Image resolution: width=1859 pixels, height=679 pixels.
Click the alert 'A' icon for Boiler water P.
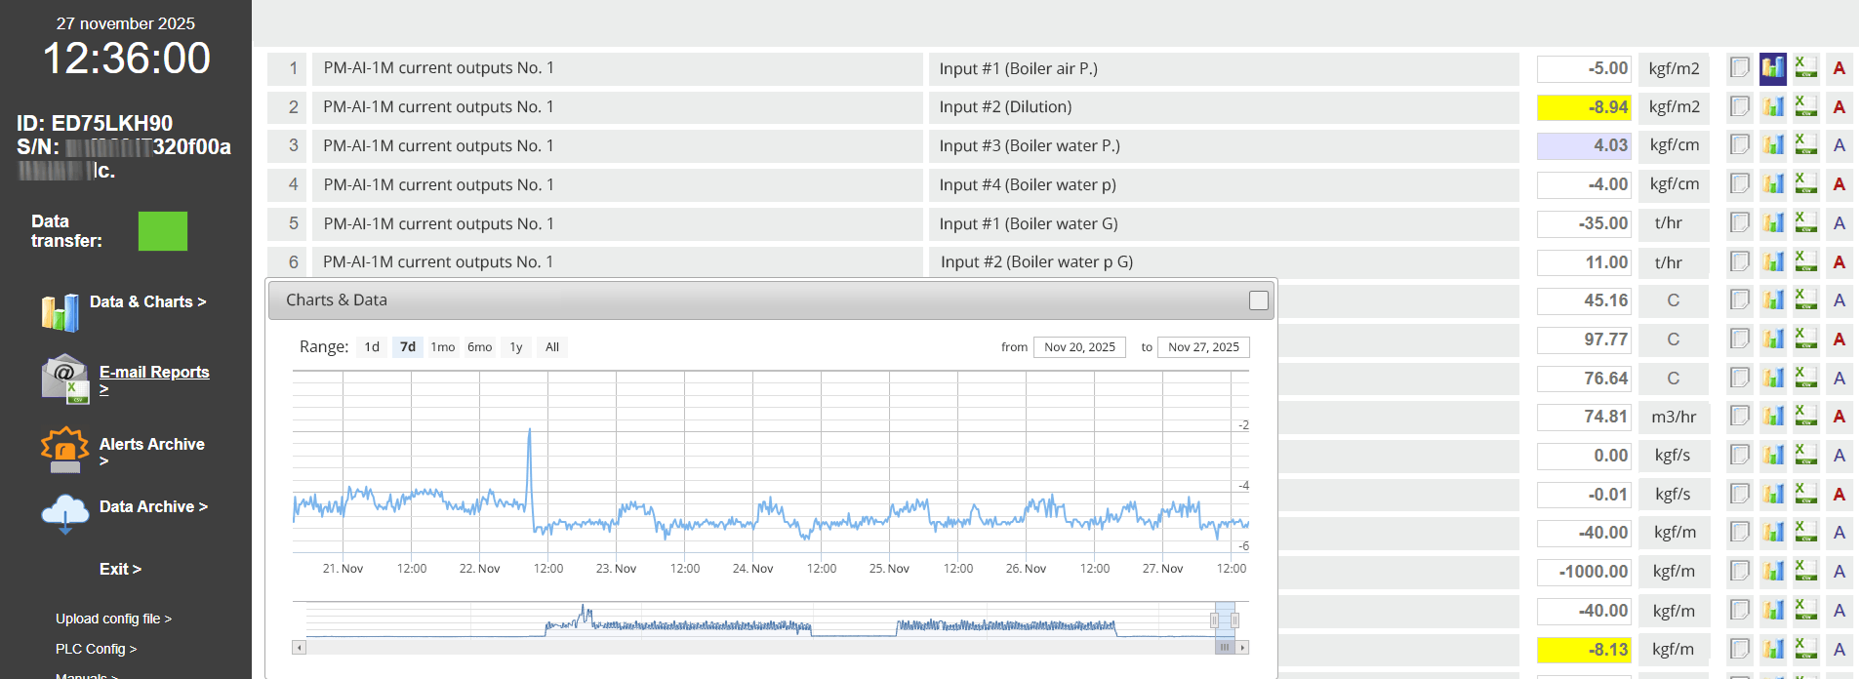[1839, 145]
